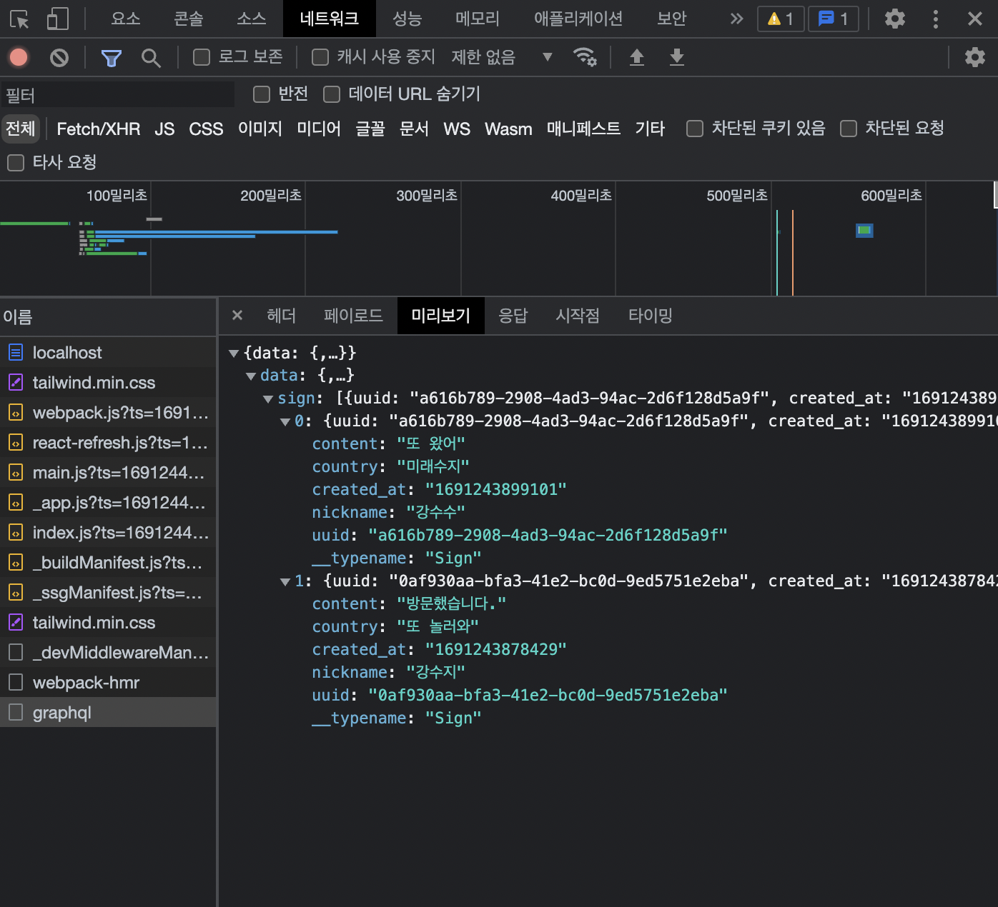Clear the network log
998x907 pixels.
coord(59,57)
